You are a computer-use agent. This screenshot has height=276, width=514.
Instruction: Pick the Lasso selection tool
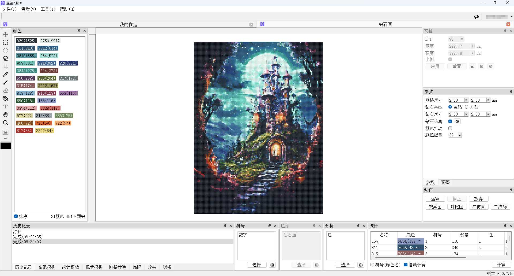[5, 58]
